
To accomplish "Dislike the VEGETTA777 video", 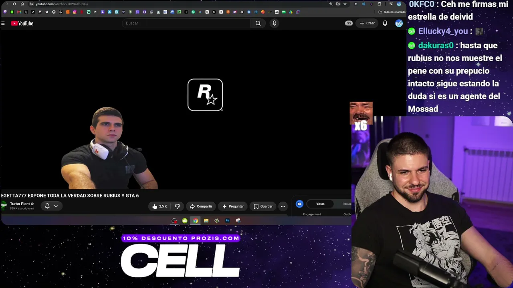I will click(178, 206).
